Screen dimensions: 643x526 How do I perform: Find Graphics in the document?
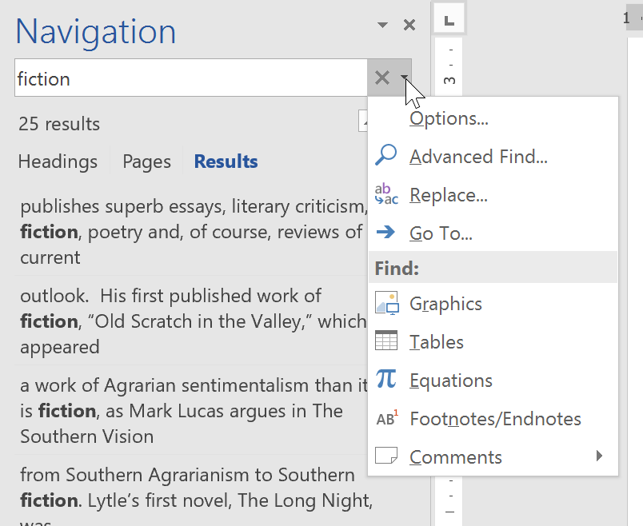pyautogui.click(x=445, y=303)
